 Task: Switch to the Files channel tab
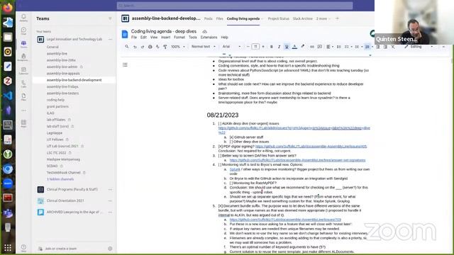click(219, 18)
